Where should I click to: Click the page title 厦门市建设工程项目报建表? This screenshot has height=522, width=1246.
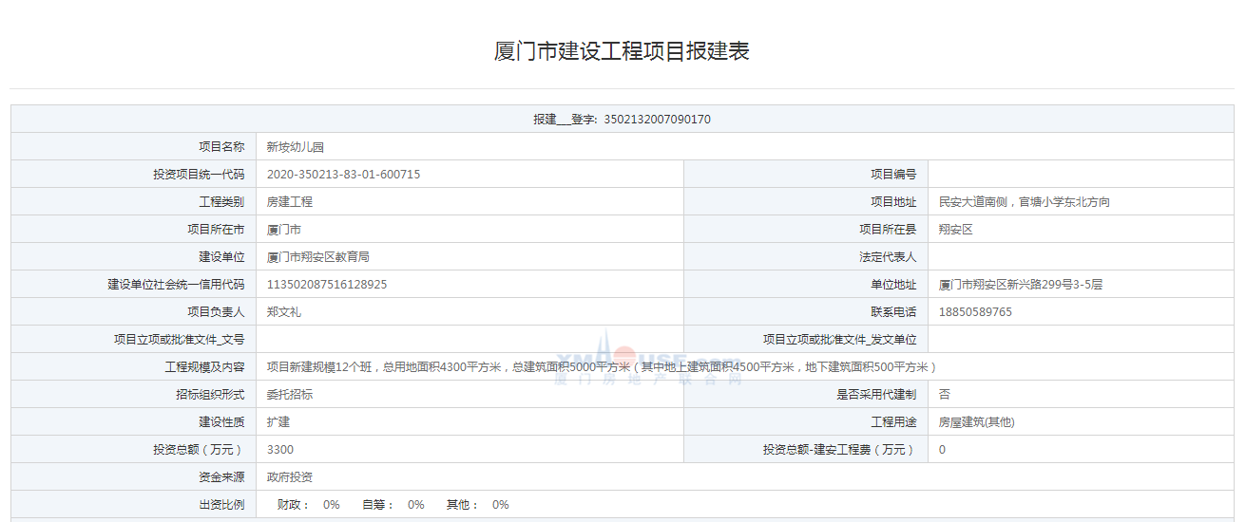(622, 51)
